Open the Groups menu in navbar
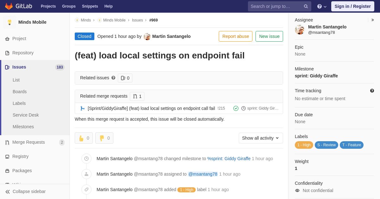The height and width of the screenshot is (199, 380). pos(69,6)
